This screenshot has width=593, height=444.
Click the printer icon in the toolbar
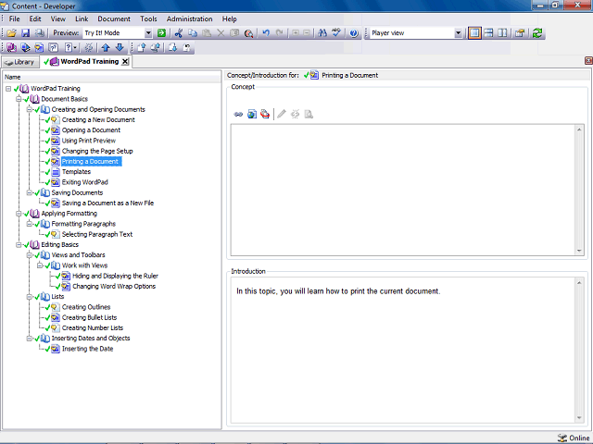point(39,33)
